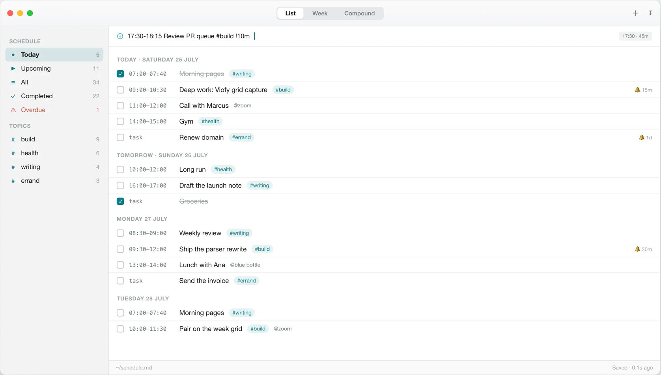661x375 pixels.
Task: Click the bell reminder on Ship the parser rewrite
Action: (643, 249)
